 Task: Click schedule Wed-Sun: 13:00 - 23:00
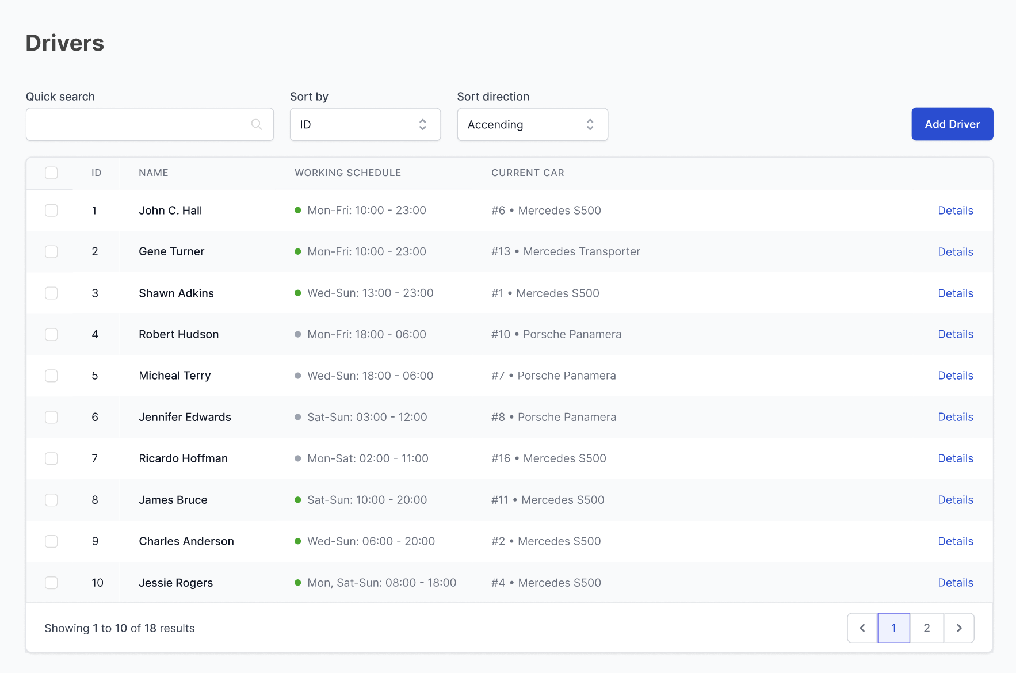(x=370, y=293)
